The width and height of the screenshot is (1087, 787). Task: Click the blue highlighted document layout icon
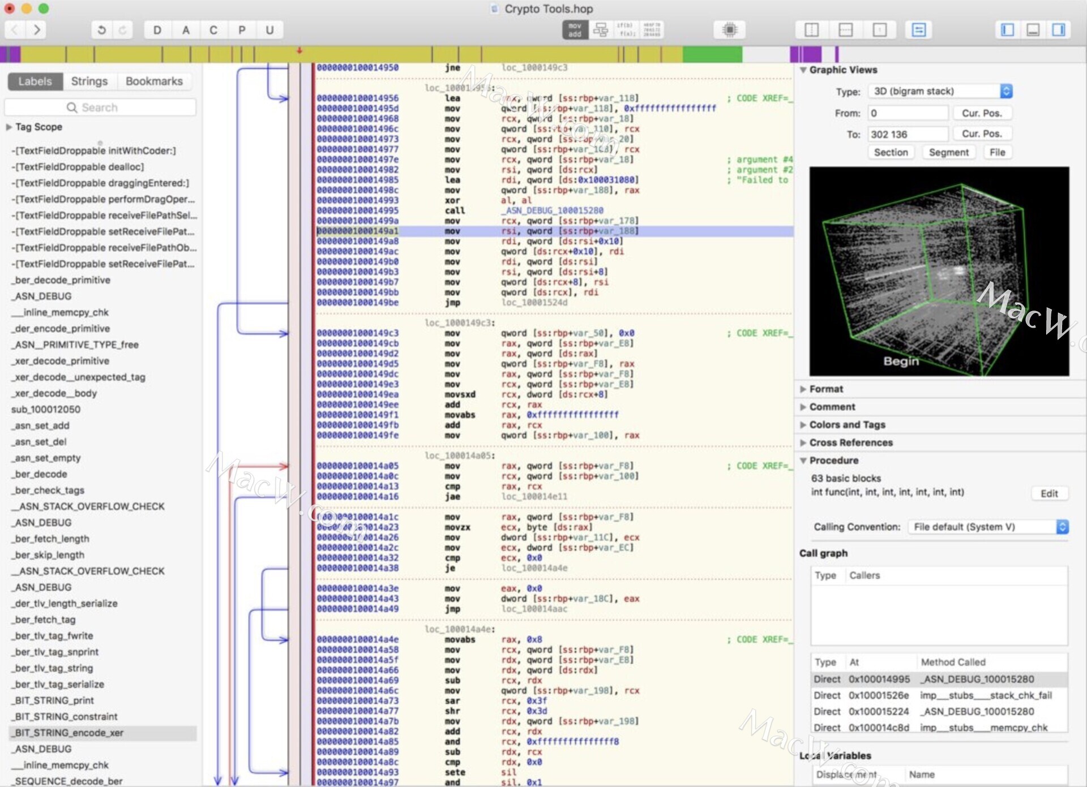(919, 30)
